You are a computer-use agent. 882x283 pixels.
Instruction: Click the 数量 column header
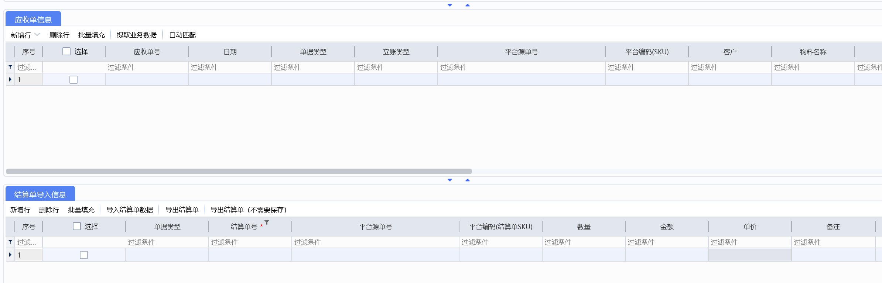(x=584, y=227)
